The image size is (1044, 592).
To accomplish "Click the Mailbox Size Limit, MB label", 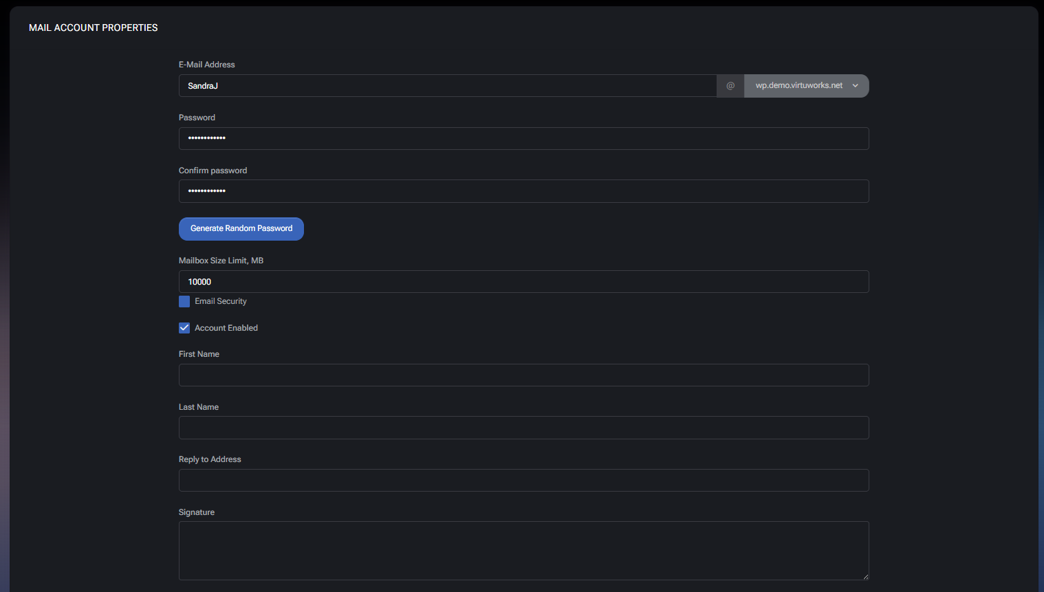I will coord(221,261).
